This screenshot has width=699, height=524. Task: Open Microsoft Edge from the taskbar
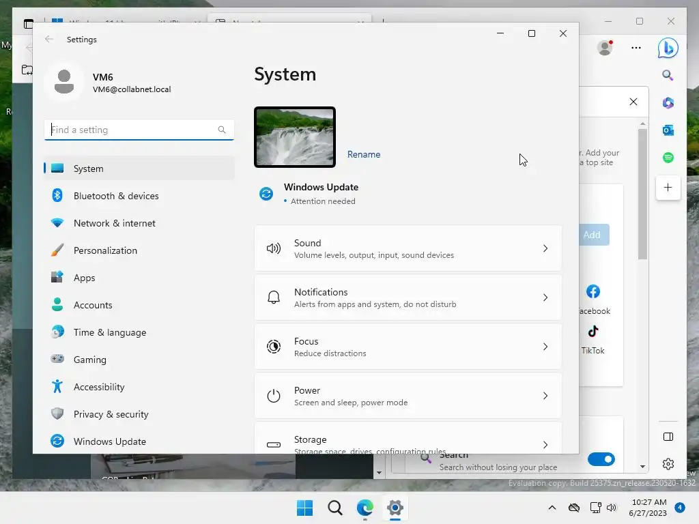[x=365, y=508]
